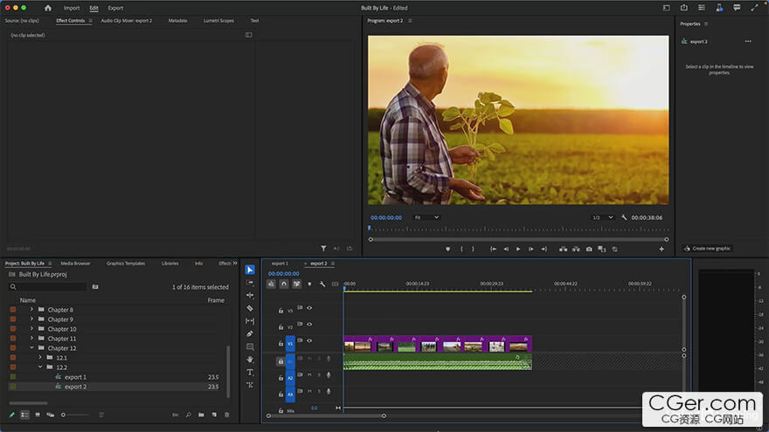This screenshot has height=432, width=769.
Task: Expand the Chapter 8 bin
Action: (31, 310)
